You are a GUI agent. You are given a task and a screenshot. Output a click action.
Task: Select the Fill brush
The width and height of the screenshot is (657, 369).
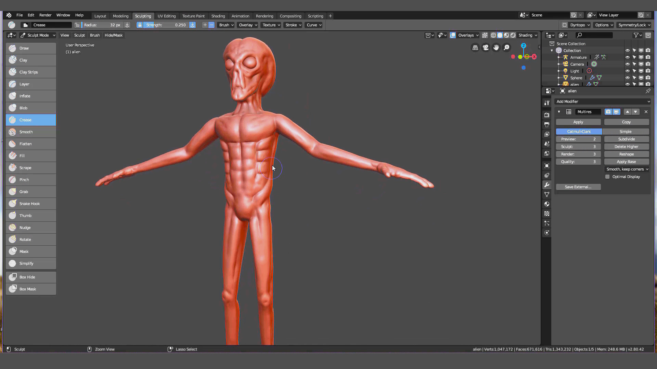[31, 156]
